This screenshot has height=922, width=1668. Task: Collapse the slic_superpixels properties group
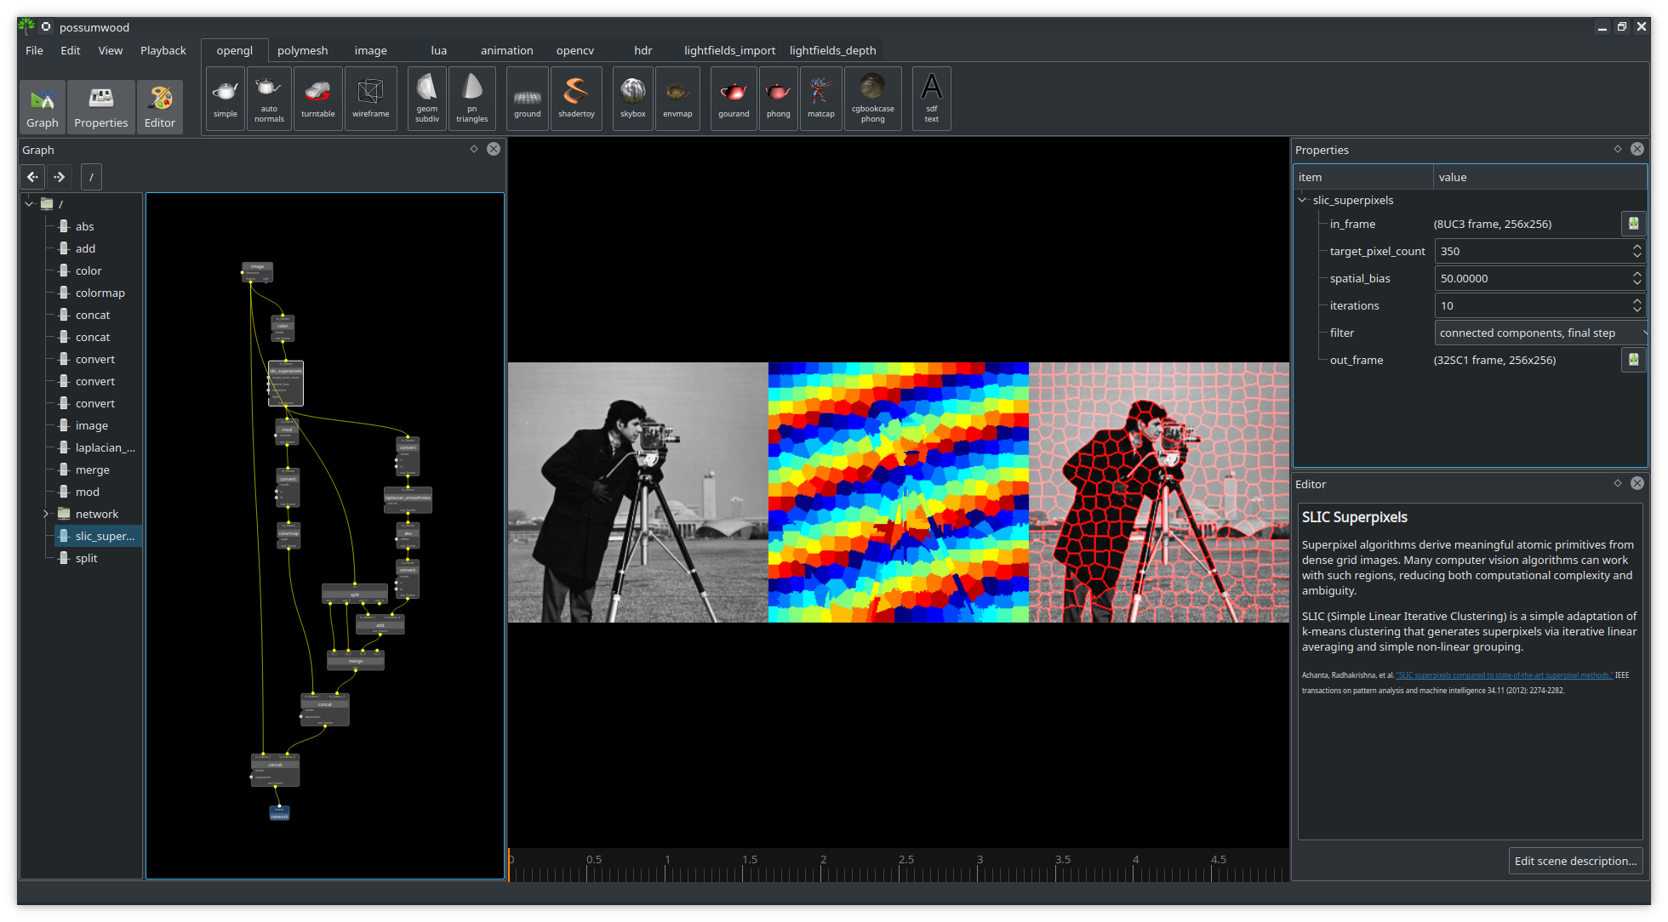click(x=1302, y=200)
